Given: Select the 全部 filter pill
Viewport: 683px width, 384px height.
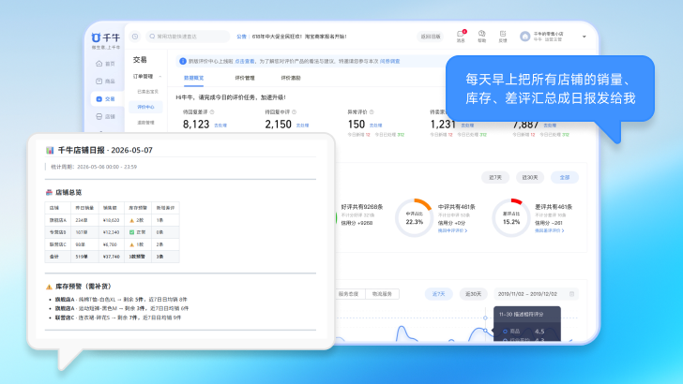Looking at the screenshot, I should [565, 177].
